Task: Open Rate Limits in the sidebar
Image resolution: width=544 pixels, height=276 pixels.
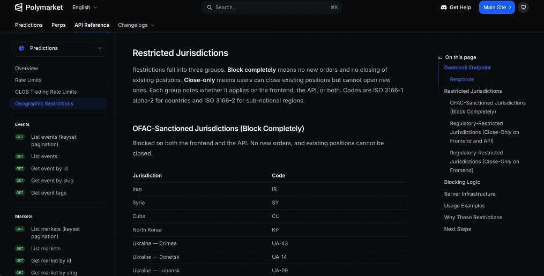Action: 28,80
